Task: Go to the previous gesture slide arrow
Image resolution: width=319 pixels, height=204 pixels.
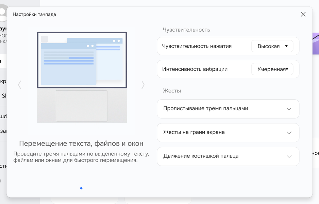Action: pos(20,85)
